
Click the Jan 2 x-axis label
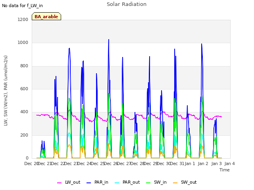coord(203,163)
